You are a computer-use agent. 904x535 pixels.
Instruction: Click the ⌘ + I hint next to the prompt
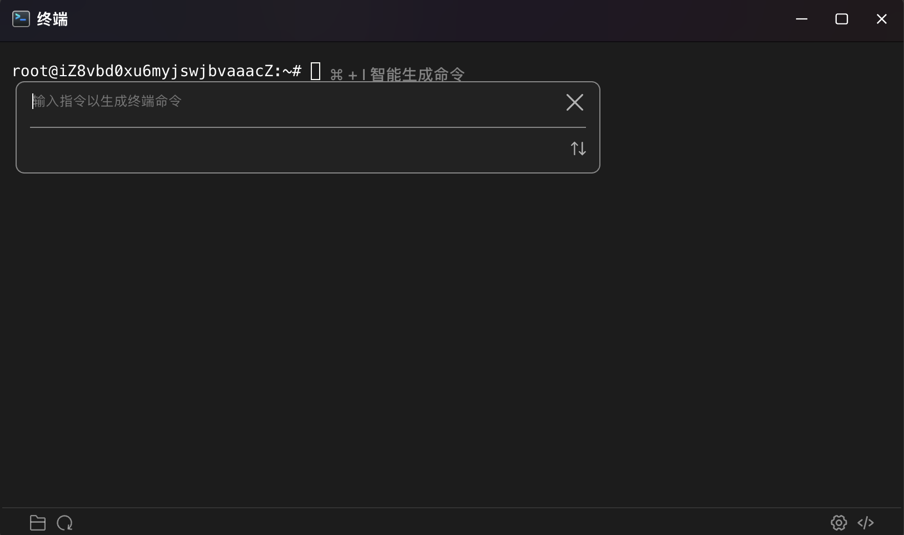click(x=347, y=74)
